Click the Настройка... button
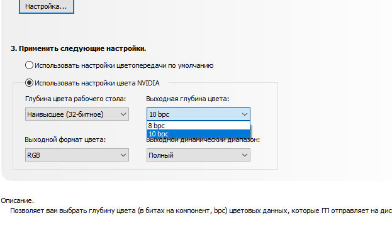This screenshot has width=392, height=235. tap(47, 6)
